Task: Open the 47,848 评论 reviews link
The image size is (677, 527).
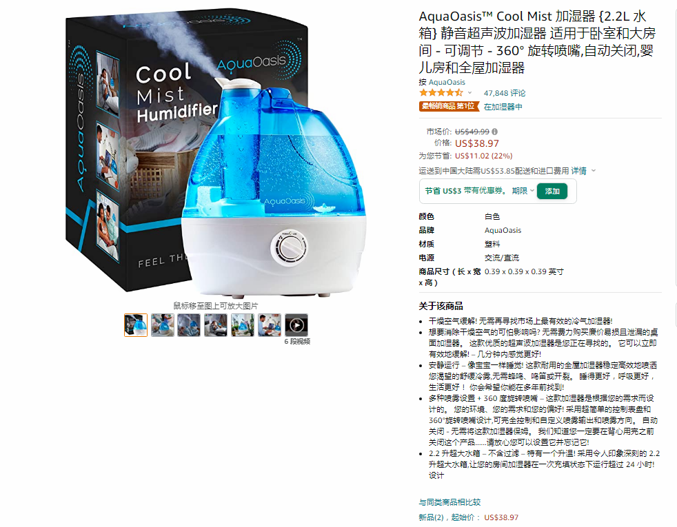Action: point(504,93)
